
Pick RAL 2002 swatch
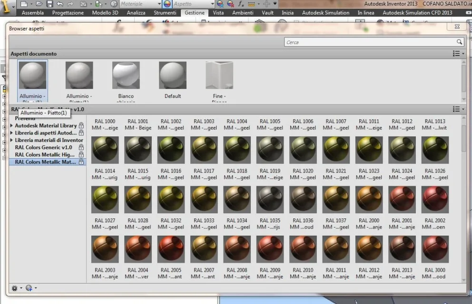point(435,249)
